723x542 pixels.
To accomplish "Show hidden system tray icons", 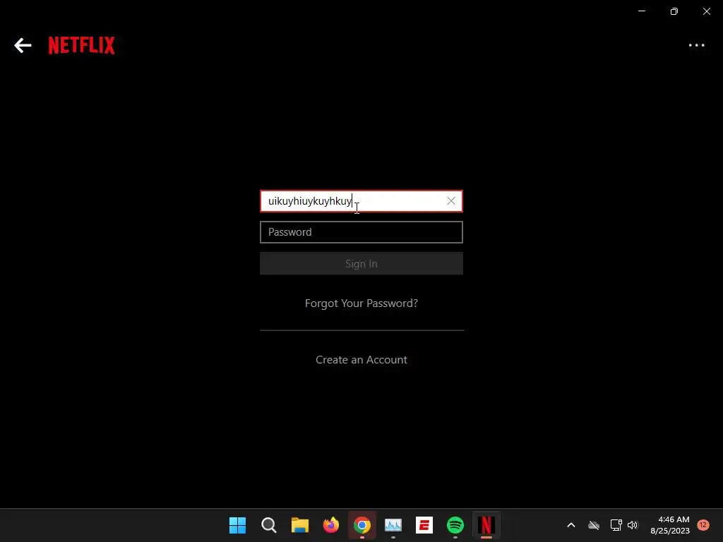I will point(570,525).
